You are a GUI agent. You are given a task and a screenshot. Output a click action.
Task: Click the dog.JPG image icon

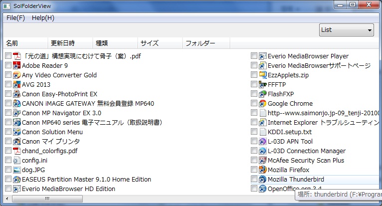click(17, 170)
